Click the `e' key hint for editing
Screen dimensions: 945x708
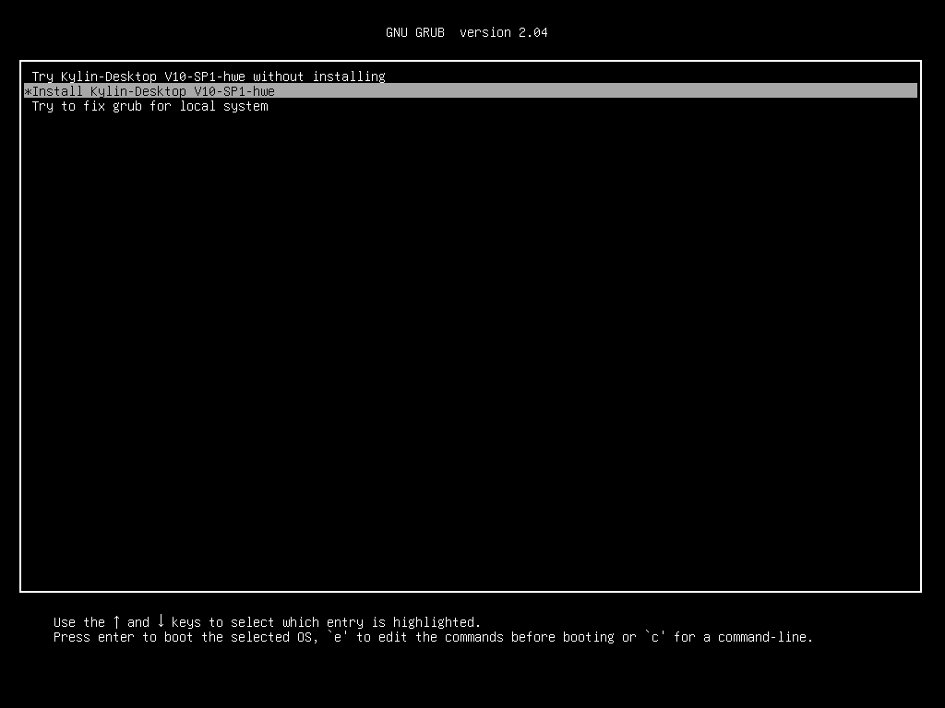tap(337, 637)
